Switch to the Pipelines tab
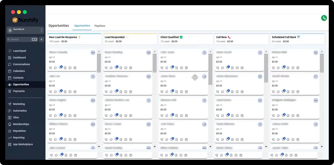Viewport: 334px width, 165px height. 100,26
